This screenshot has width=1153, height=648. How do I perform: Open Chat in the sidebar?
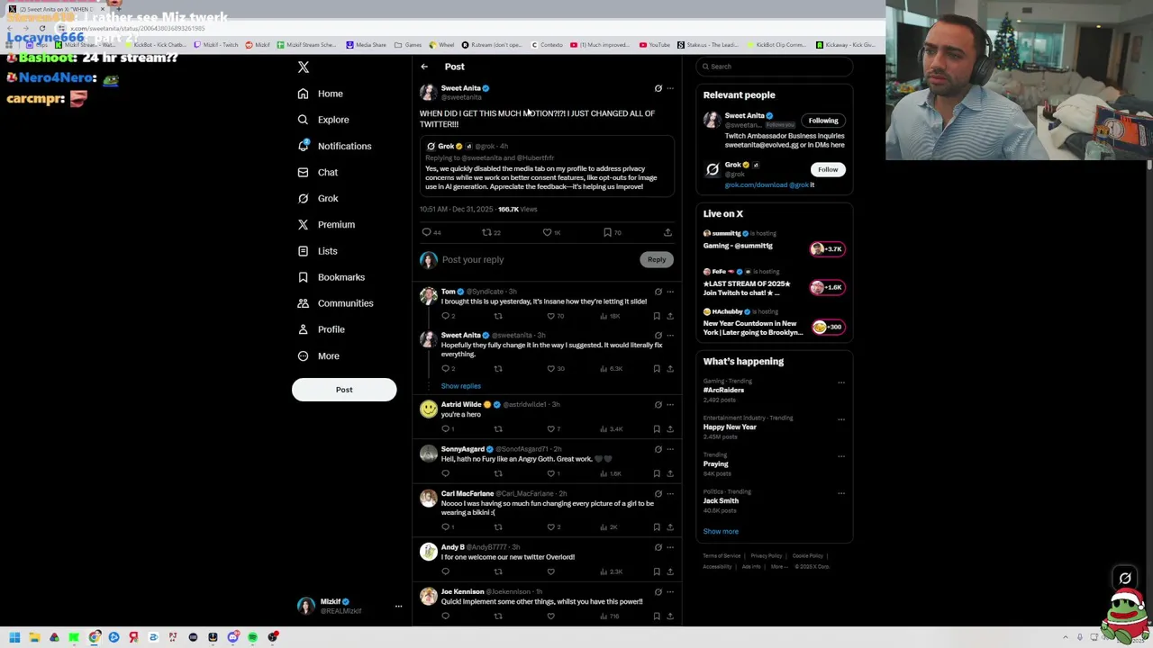(317, 172)
